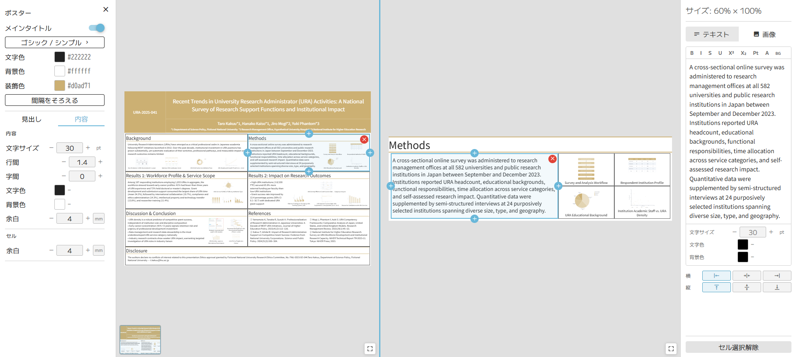The width and height of the screenshot is (796, 357).
Task: Apply superscript formatting
Action: 731,53
